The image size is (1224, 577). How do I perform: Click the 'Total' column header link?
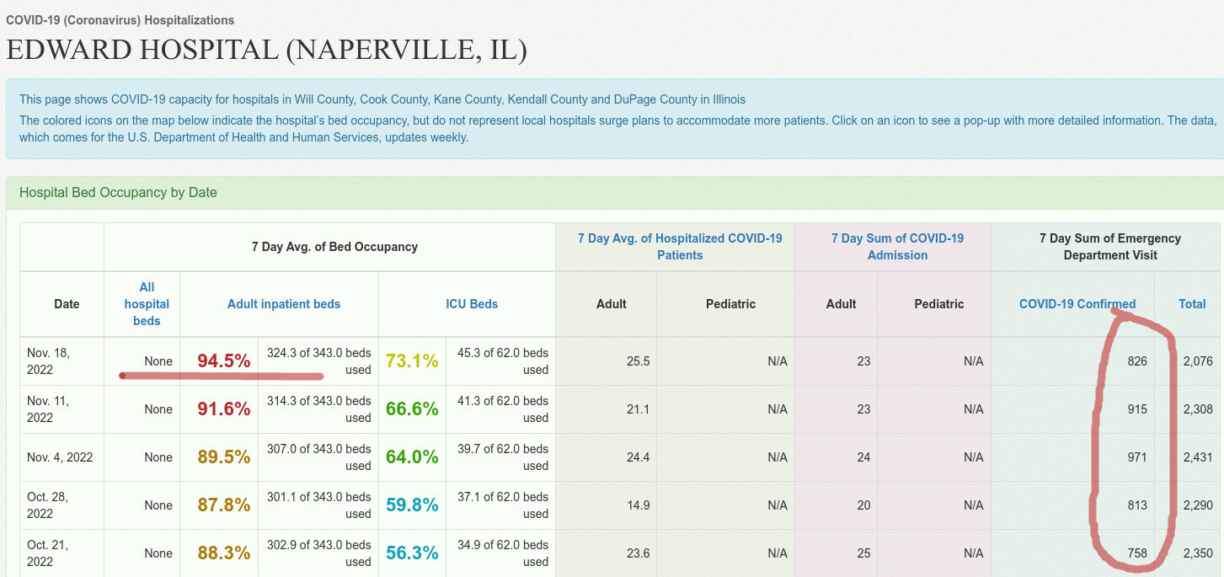pyautogui.click(x=1192, y=304)
